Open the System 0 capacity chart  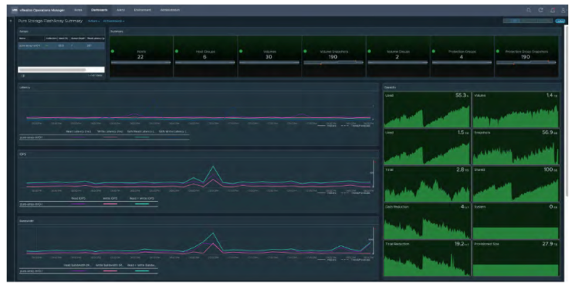[516, 221]
